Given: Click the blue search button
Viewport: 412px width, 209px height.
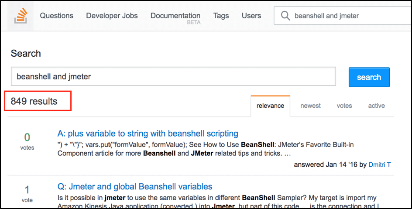Looking at the screenshot, I should pyautogui.click(x=369, y=77).
